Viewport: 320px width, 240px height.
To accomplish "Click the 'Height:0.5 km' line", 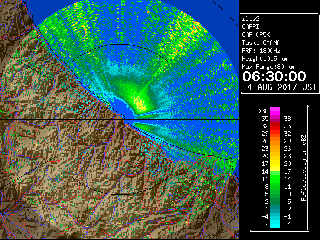I will [x=264, y=59].
